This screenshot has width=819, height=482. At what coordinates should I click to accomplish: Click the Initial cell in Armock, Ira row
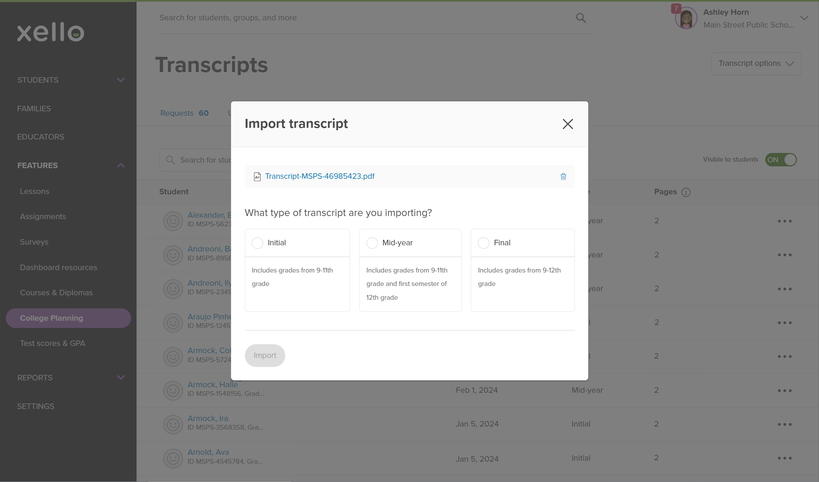click(x=581, y=424)
